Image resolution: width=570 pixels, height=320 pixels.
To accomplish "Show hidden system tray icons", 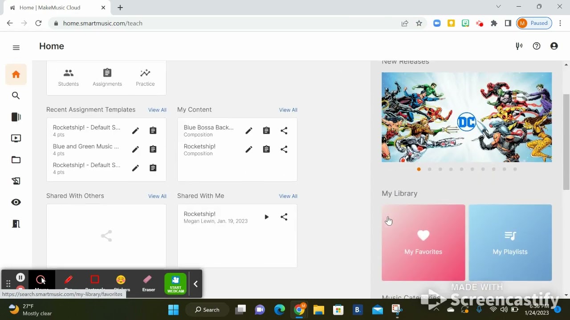I will coord(436,310).
